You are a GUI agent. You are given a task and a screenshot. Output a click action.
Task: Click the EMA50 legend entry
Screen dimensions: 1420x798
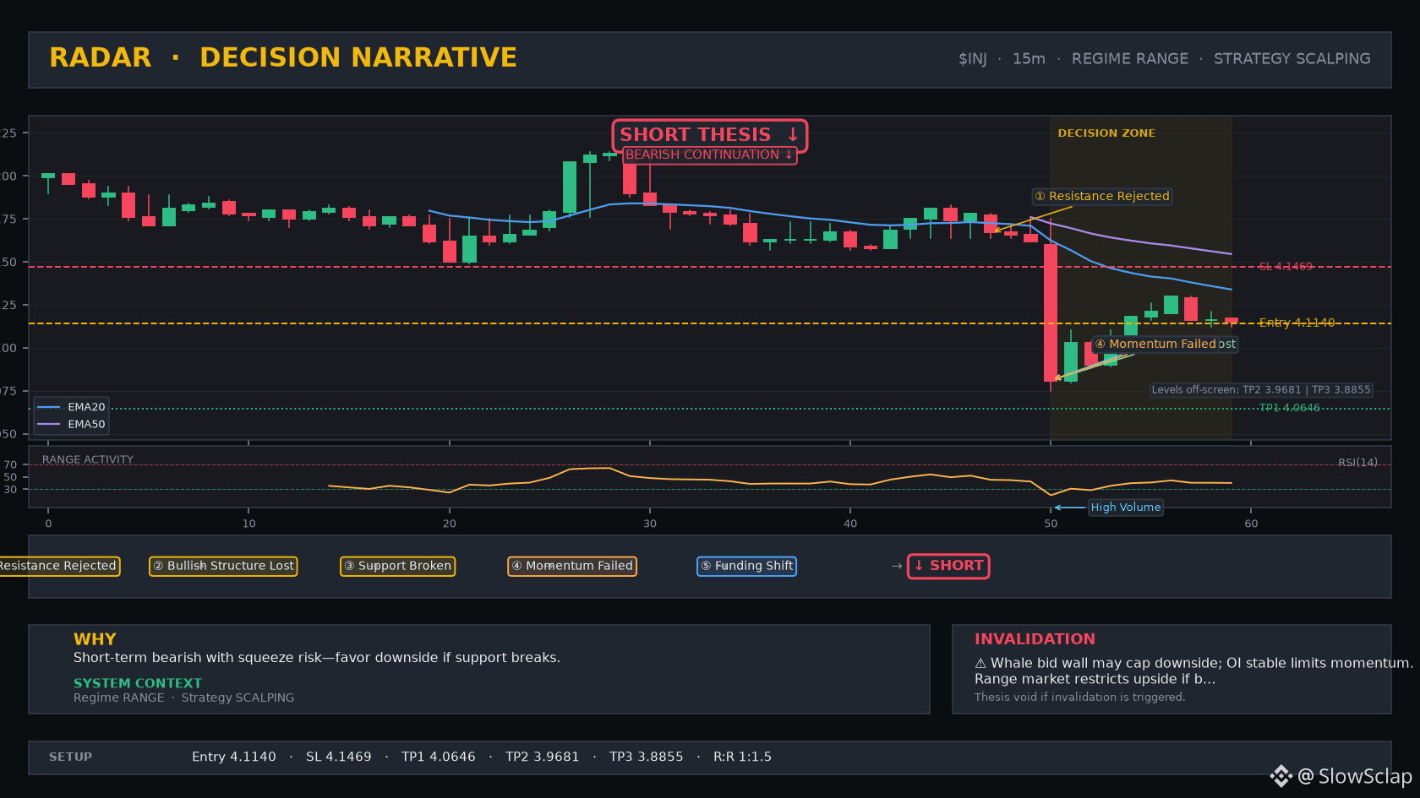point(72,424)
